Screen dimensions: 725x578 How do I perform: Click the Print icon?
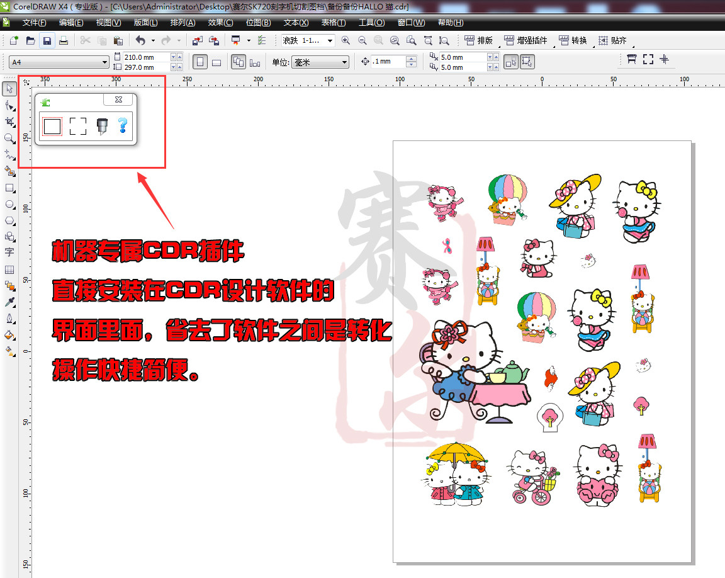[64, 41]
